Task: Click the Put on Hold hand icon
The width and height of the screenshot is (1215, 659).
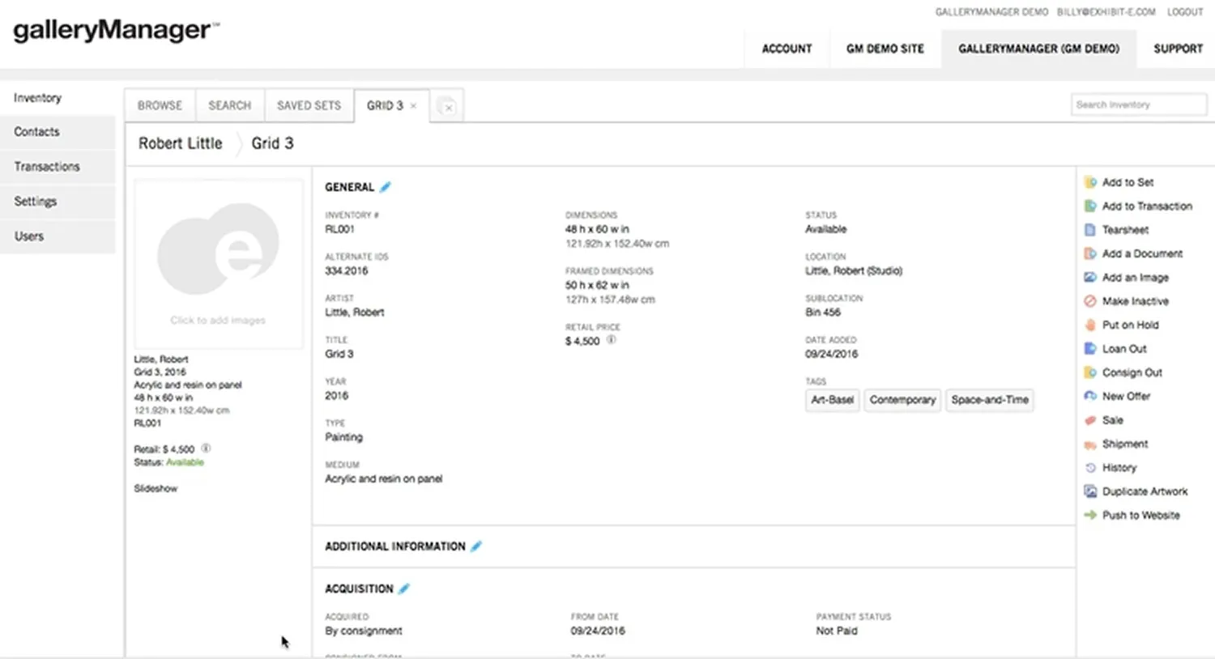Action: [x=1090, y=325]
